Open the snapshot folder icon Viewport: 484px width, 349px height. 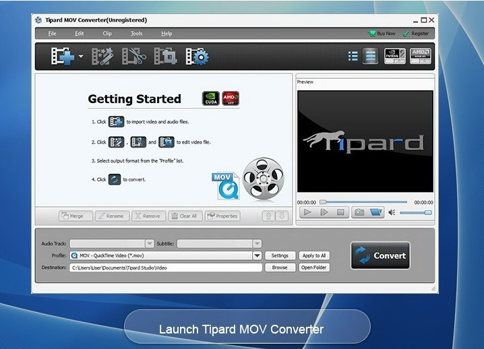point(376,212)
